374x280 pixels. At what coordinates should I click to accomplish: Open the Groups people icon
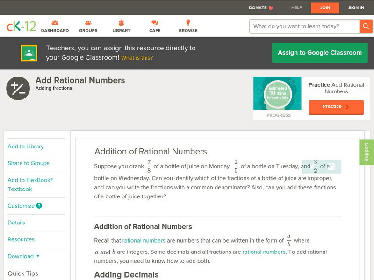pos(88,23)
